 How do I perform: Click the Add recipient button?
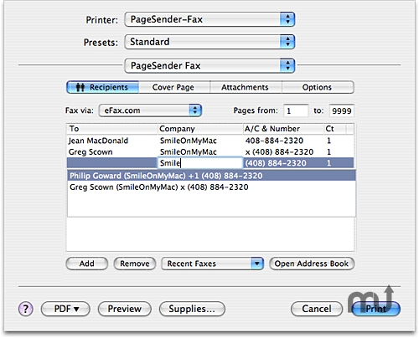click(87, 264)
